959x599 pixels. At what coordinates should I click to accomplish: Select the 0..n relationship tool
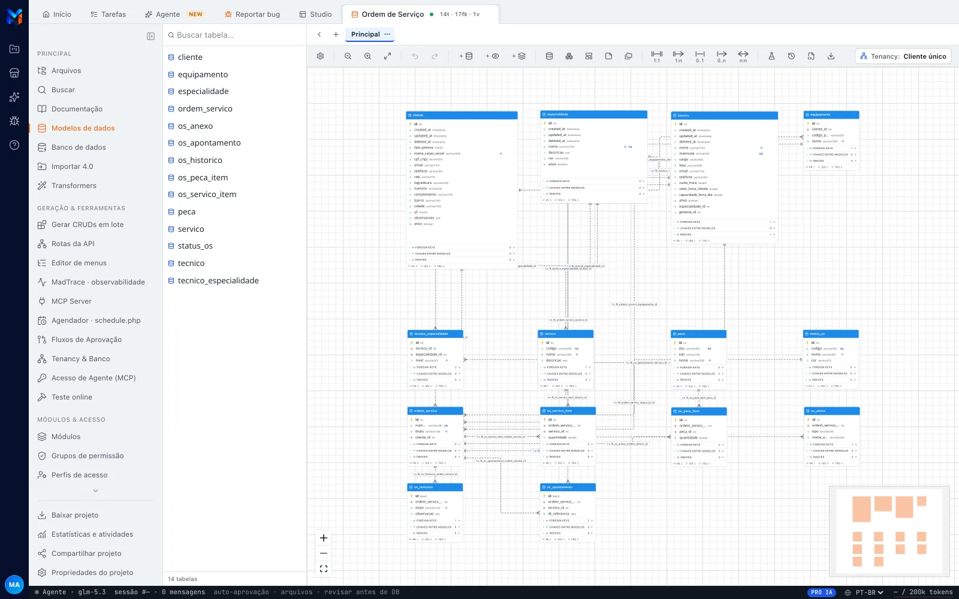722,56
